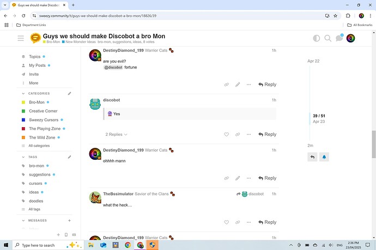Viewport: 376px width, 250px height.
Task: Open the chat bubbles icon
Action: (339, 38)
